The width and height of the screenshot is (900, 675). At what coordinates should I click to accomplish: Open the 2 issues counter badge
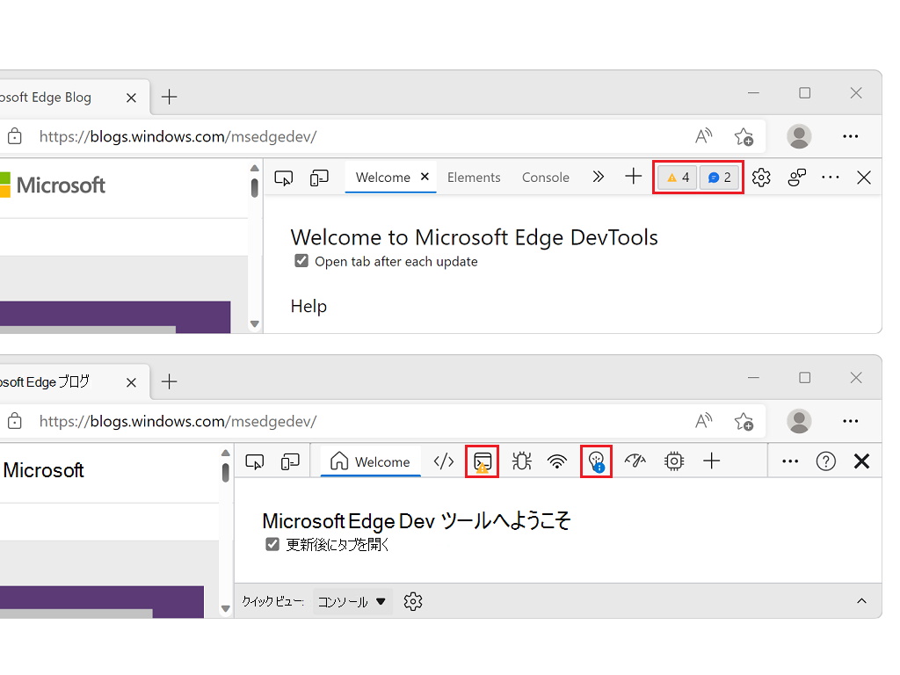click(x=719, y=178)
